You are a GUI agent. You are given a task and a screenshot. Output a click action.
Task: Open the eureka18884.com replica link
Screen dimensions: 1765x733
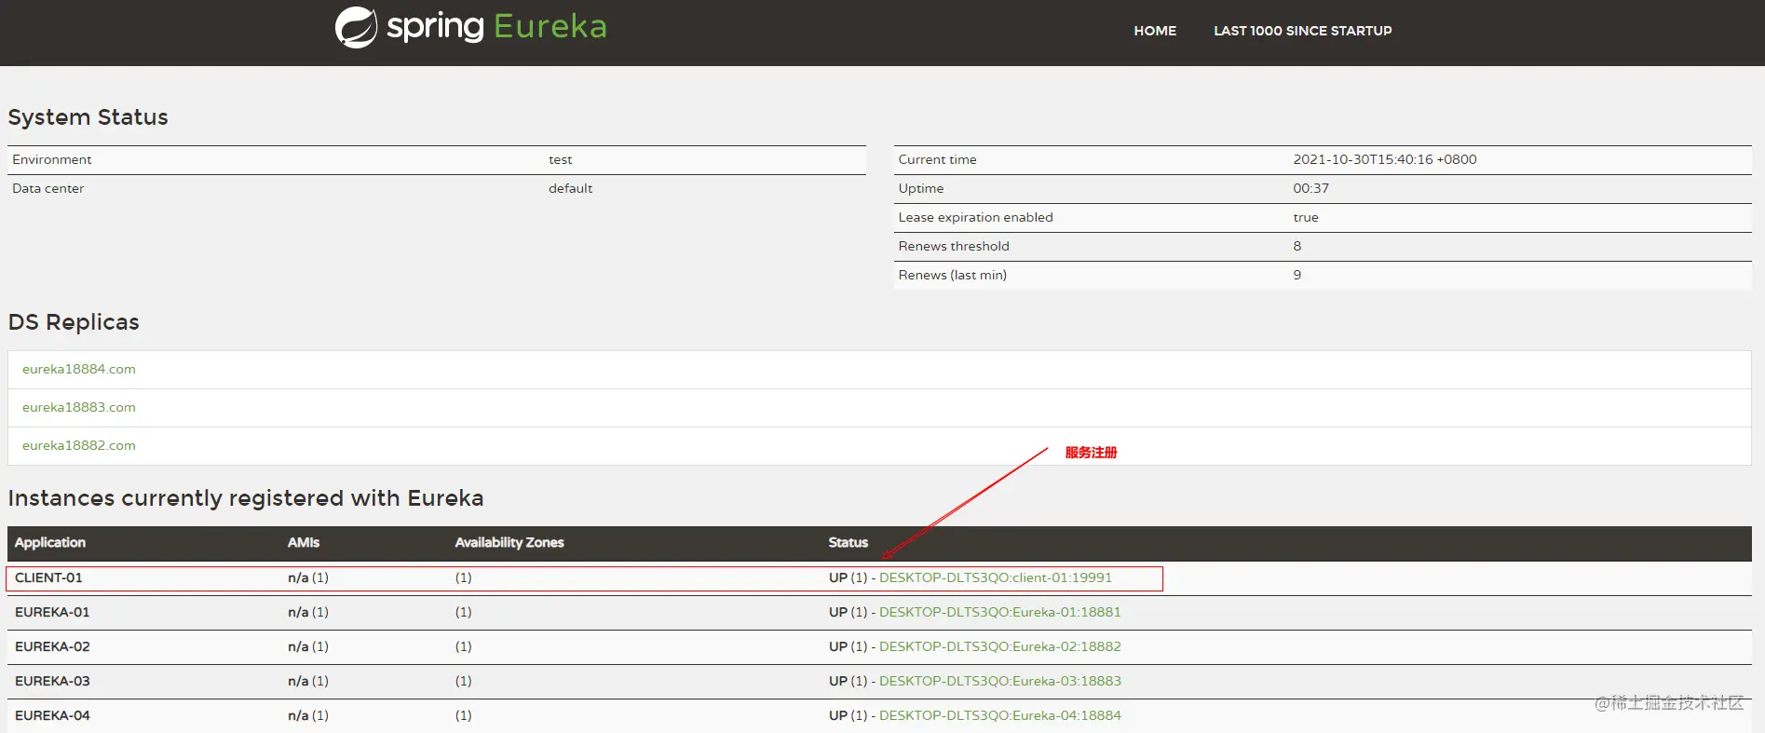(79, 369)
